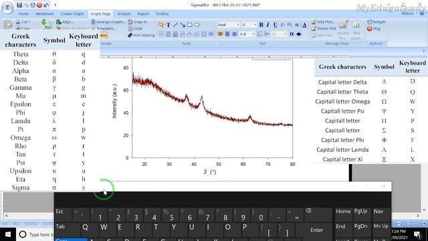The width and height of the screenshot is (428, 241).
Task: Click the Esc key on on-screen keyboard
Action: [64, 214]
